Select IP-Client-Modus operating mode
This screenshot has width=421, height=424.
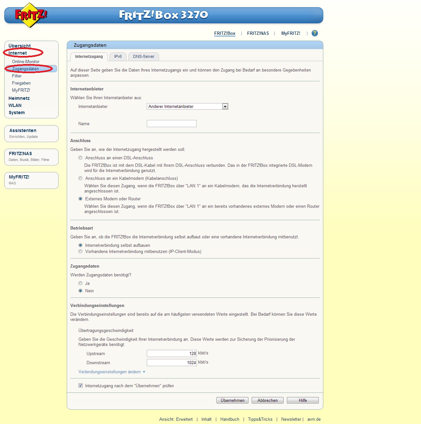click(x=80, y=252)
